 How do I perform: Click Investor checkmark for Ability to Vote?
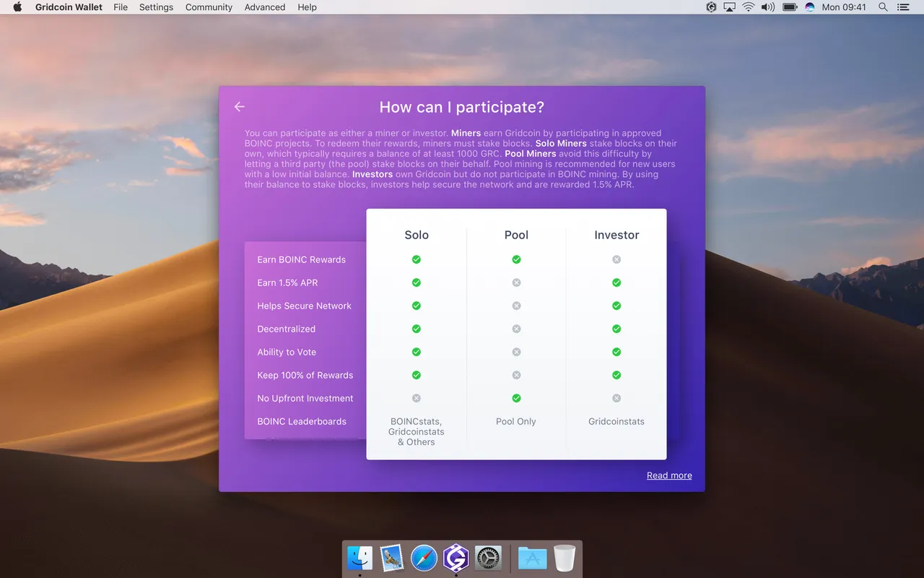click(x=616, y=352)
